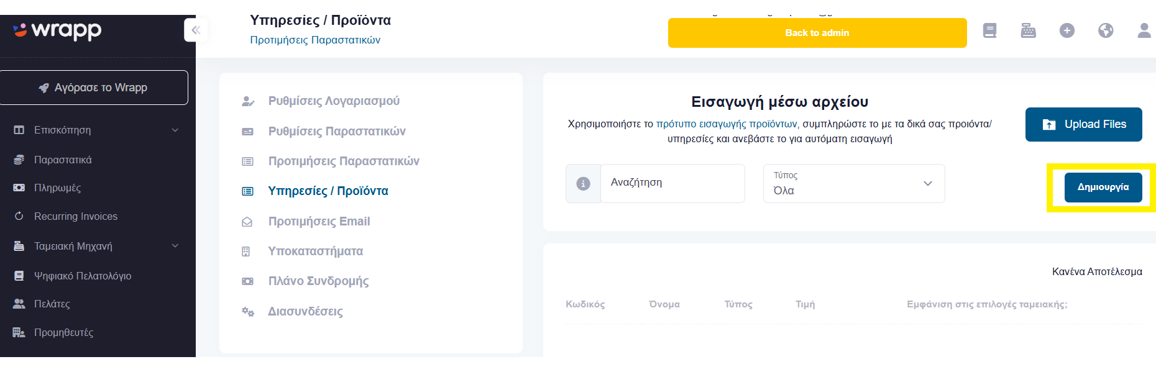Click the Κωδικός column header
The height and width of the screenshot is (372, 1156).
[x=585, y=304]
